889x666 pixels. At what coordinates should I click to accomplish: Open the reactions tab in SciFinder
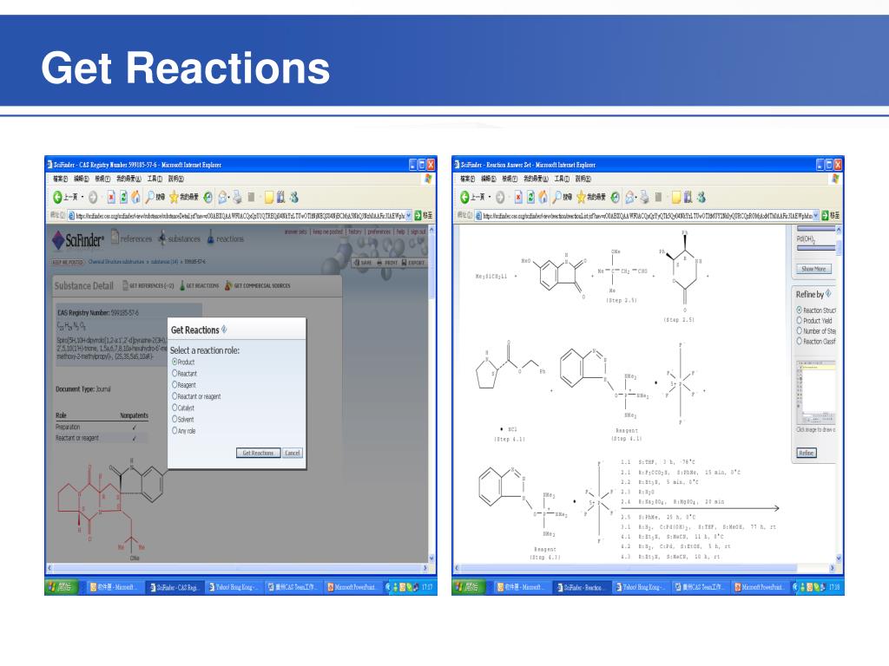pos(225,238)
